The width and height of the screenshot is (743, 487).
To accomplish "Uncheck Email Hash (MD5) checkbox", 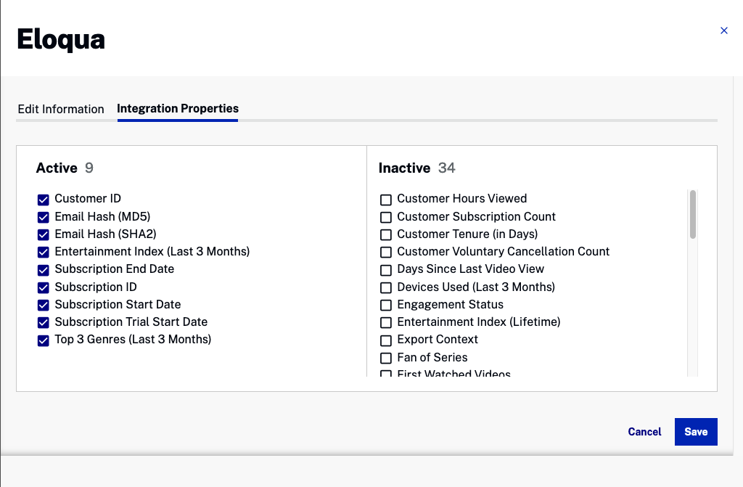I will 44,217.
